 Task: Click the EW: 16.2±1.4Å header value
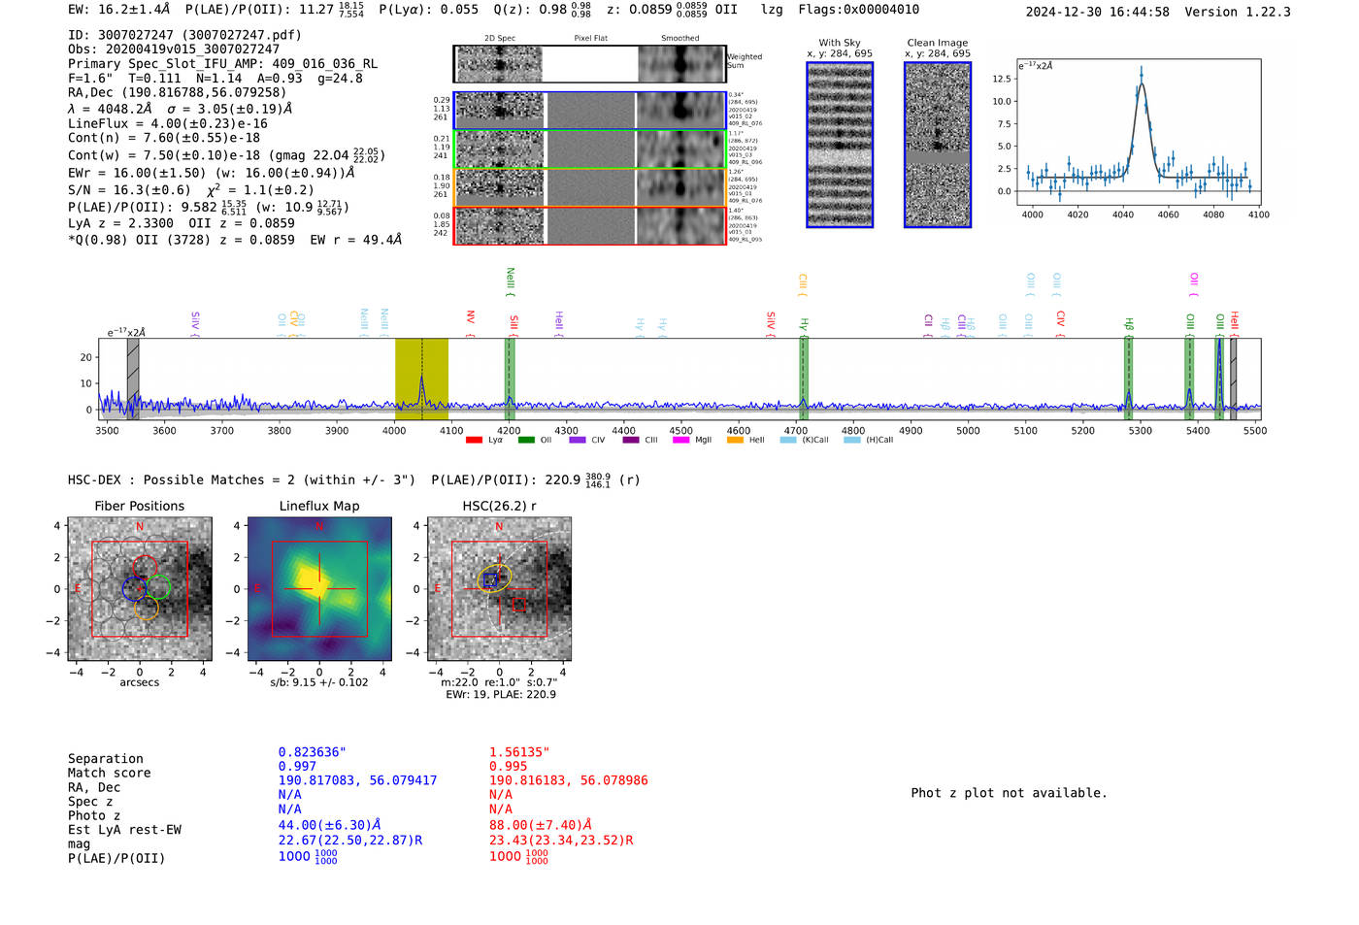(x=119, y=9)
